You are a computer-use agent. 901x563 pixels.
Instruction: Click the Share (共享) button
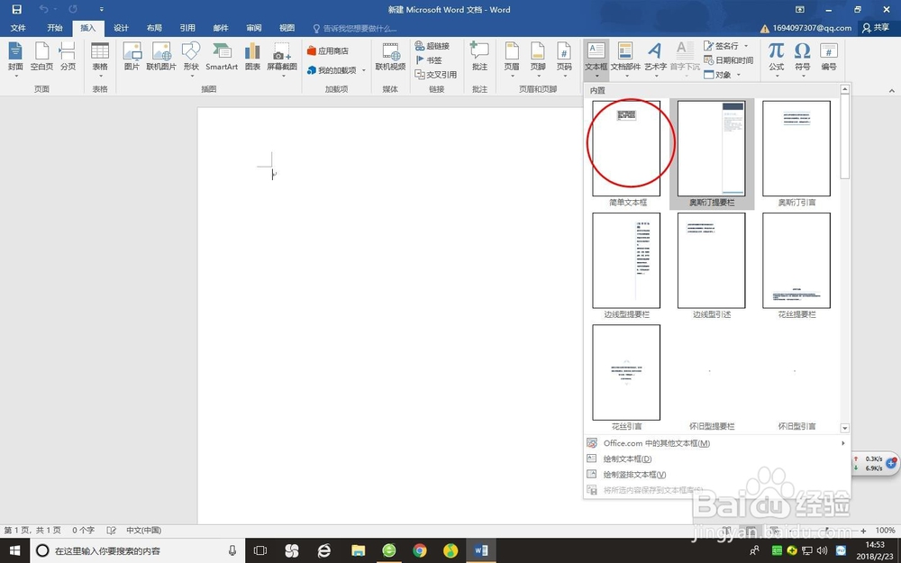pyautogui.click(x=877, y=28)
